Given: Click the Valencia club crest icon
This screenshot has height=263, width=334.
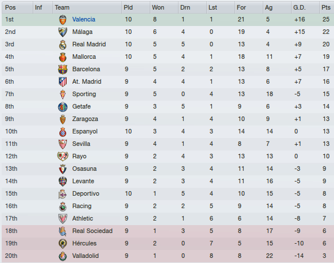Looking at the screenshot, I should click(63, 20).
